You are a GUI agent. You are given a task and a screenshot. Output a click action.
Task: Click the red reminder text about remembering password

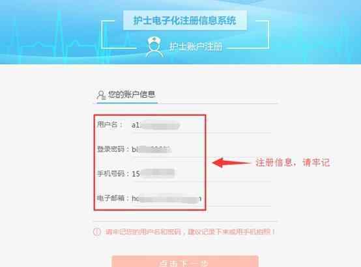pos(190,232)
